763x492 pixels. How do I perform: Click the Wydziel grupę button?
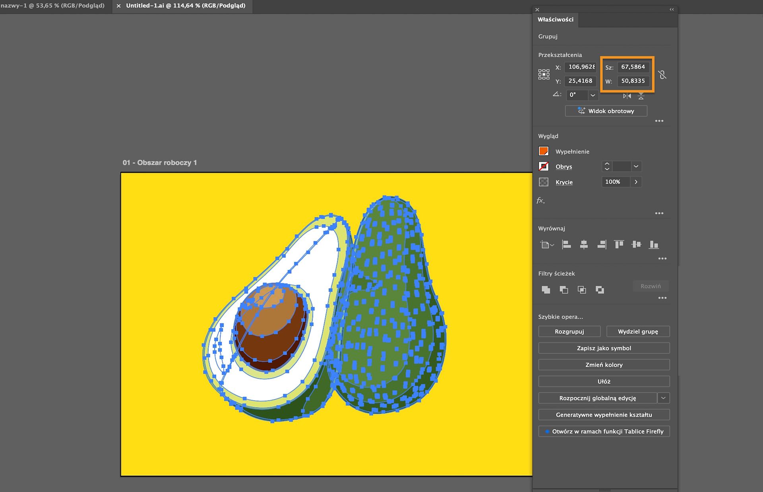coord(638,331)
